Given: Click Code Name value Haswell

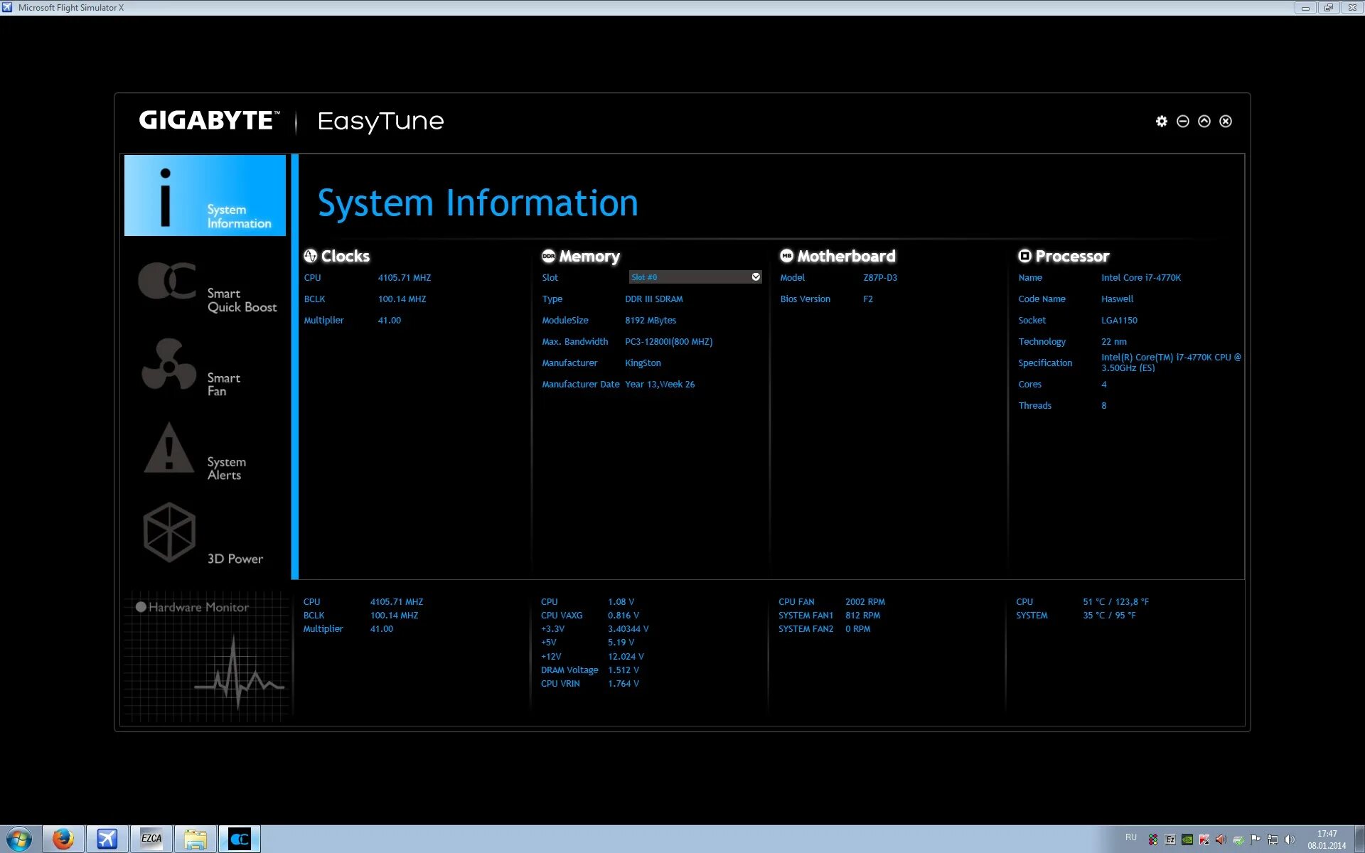Looking at the screenshot, I should [x=1117, y=299].
